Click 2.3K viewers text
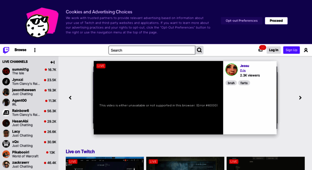 pyautogui.click(x=250, y=76)
